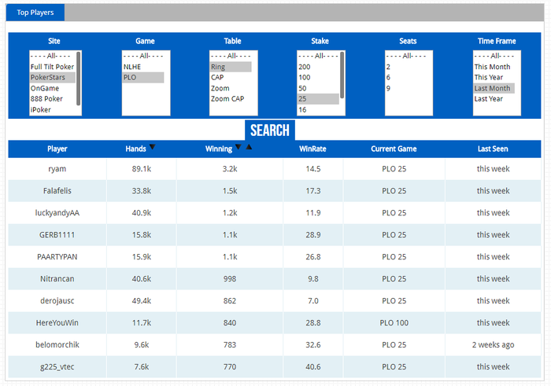Click the 2 weeks ago cell
Screen dimensions: 551x386
pyautogui.click(x=493, y=345)
